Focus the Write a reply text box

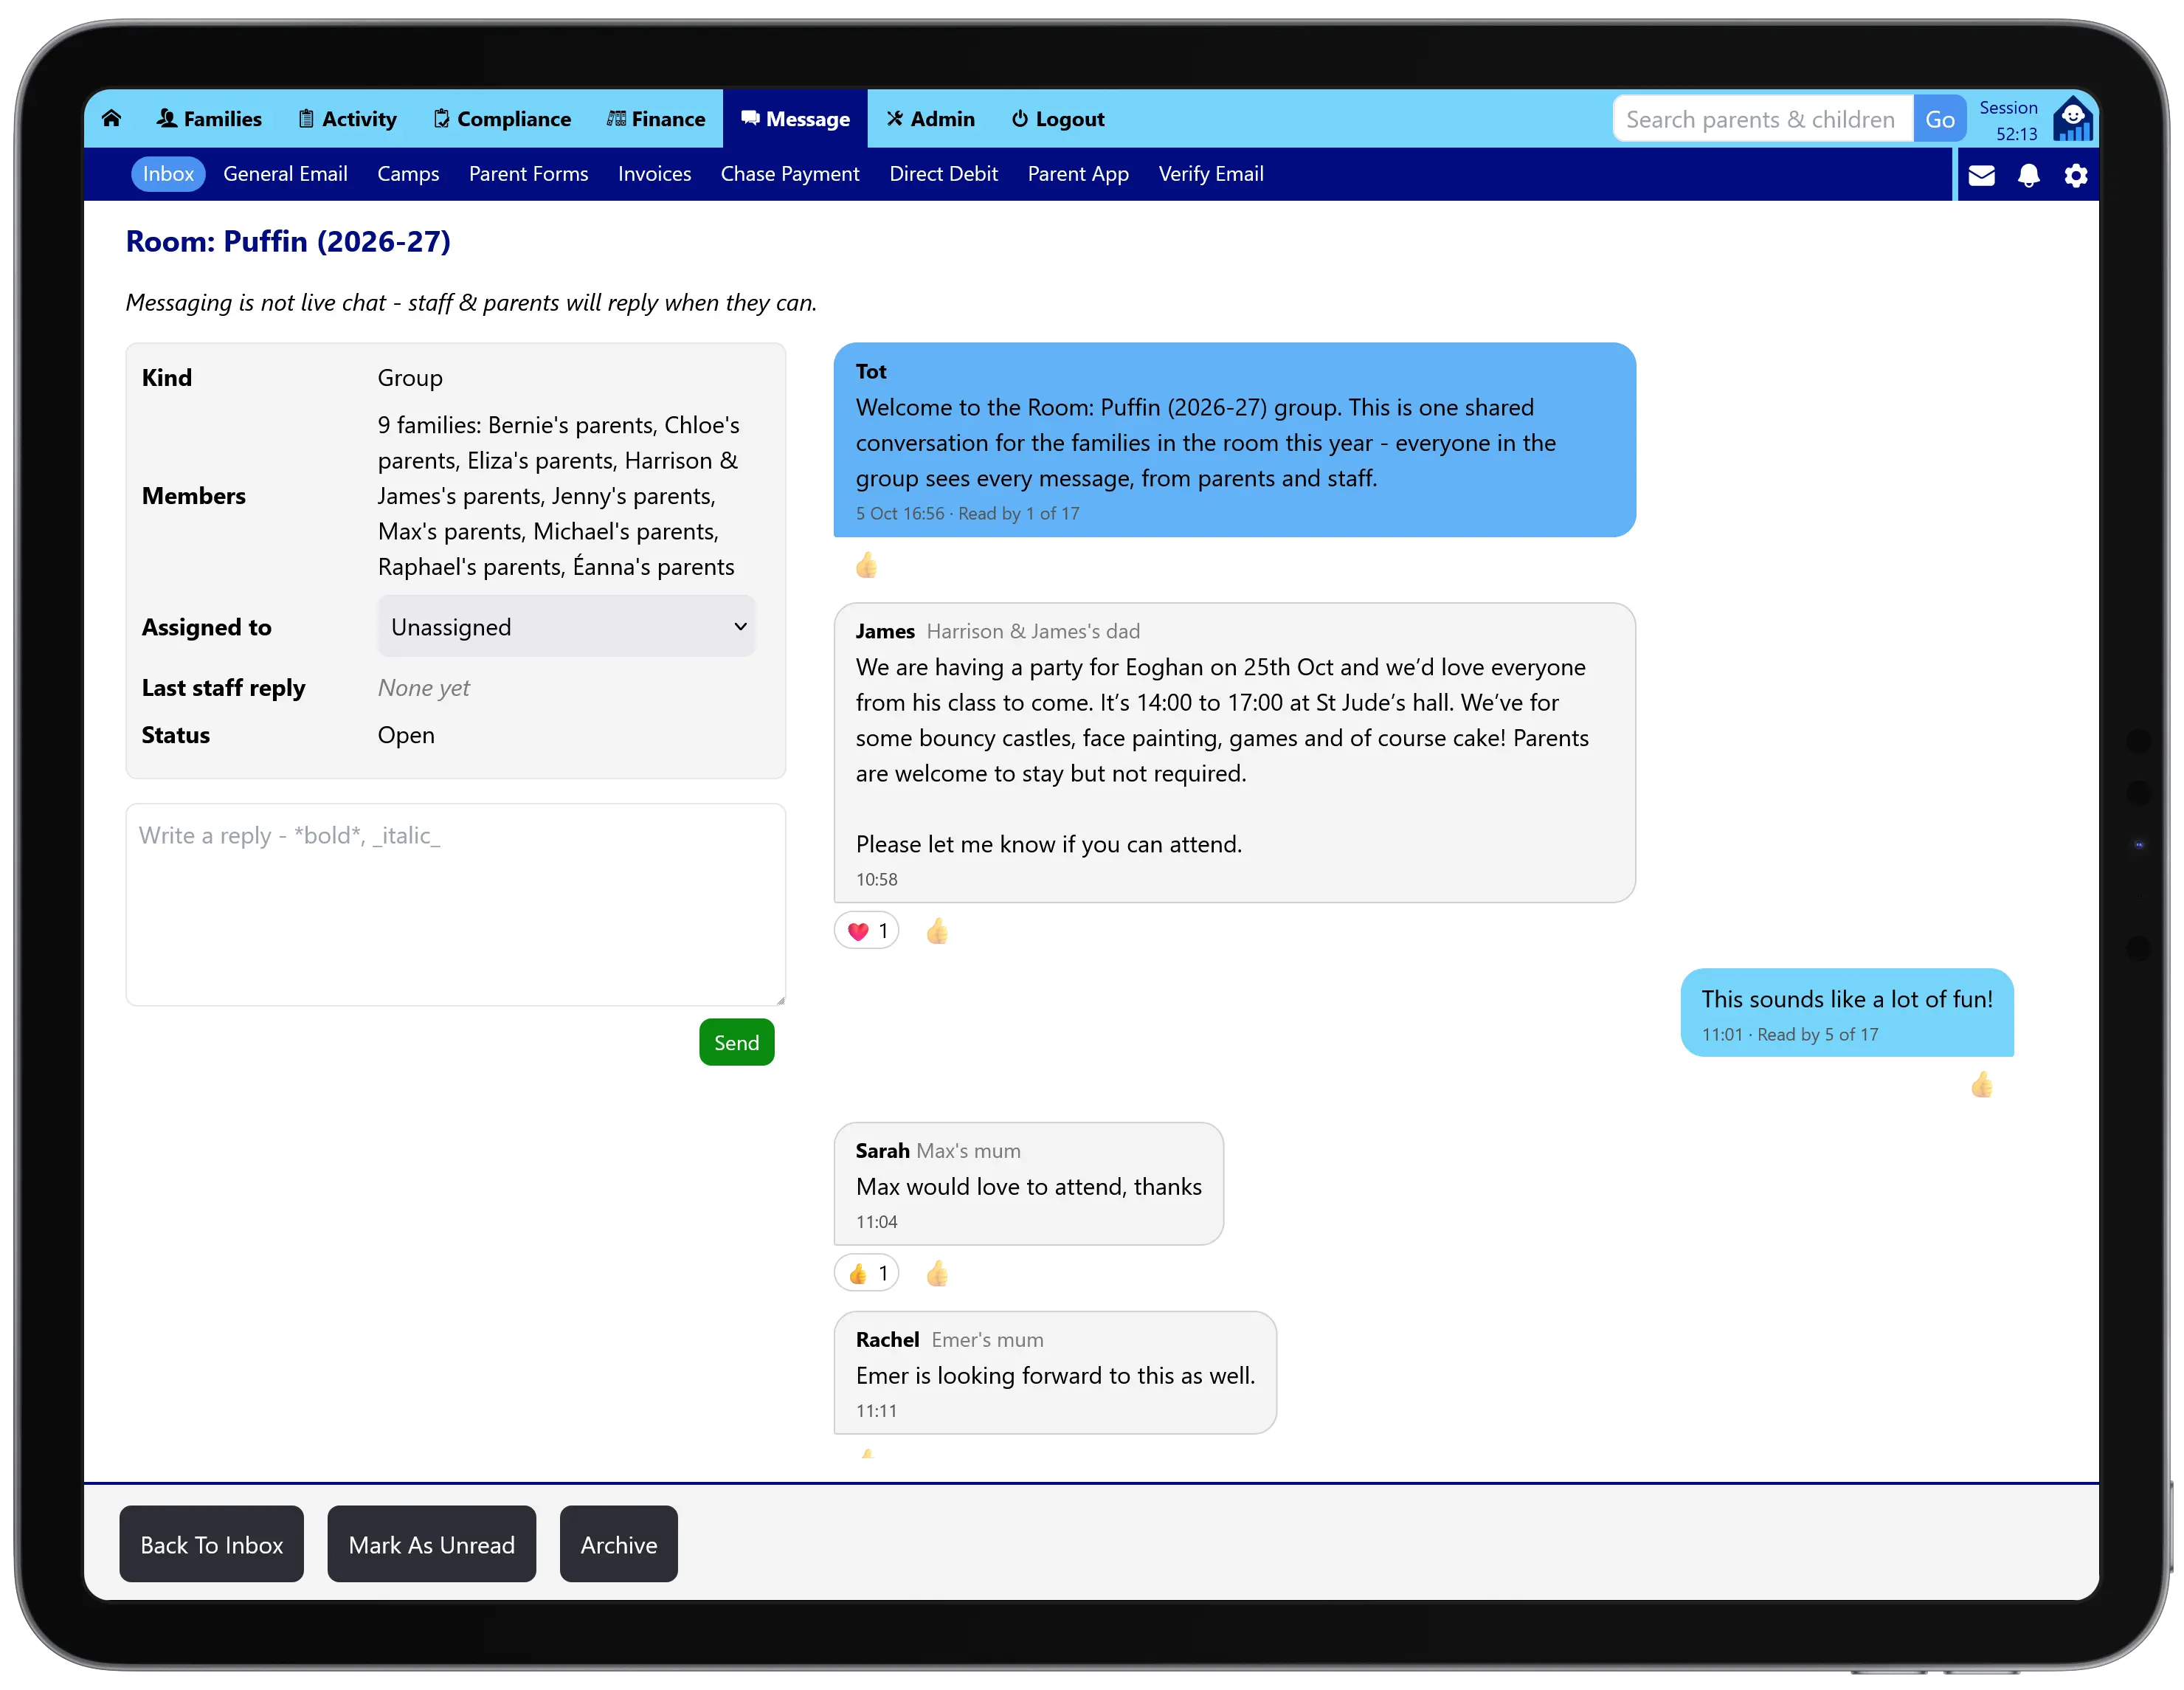pos(455,904)
